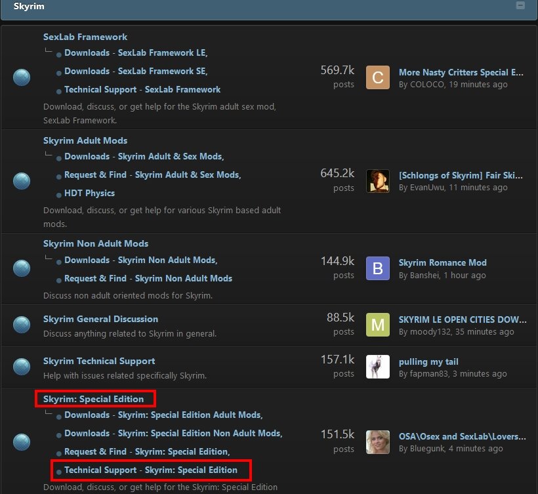This screenshot has height=494, width=538.
Task: Open latest topic '[Schlongs of Skyrim] Fair Ski...'
Action: coord(461,175)
